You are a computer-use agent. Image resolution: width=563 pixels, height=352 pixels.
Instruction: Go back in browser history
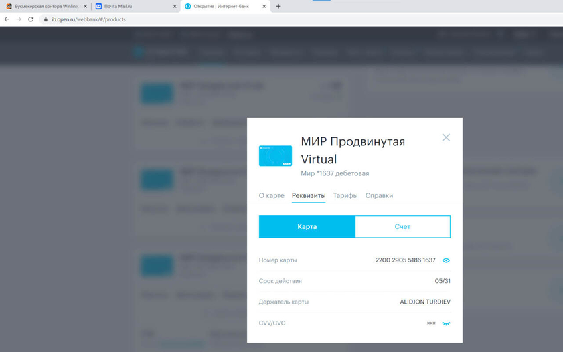tap(7, 19)
